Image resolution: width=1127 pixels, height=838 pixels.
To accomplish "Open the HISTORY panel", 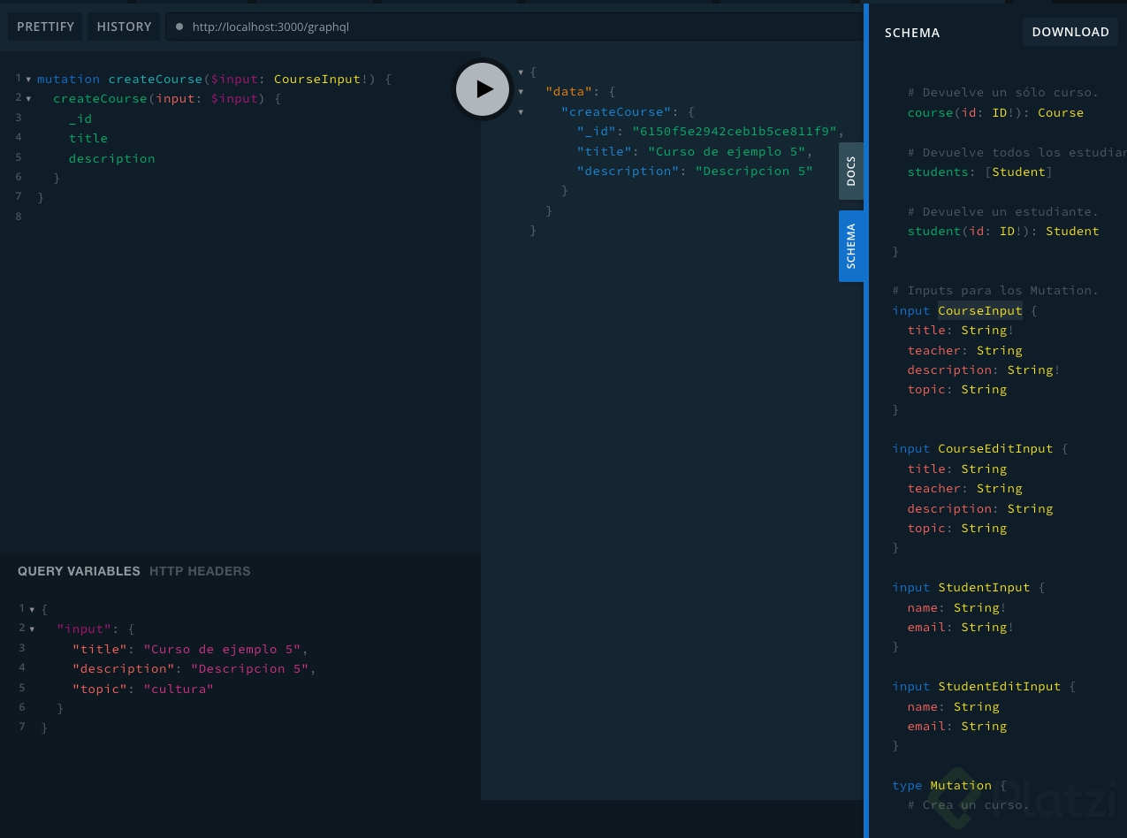I will tap(124, 26).
